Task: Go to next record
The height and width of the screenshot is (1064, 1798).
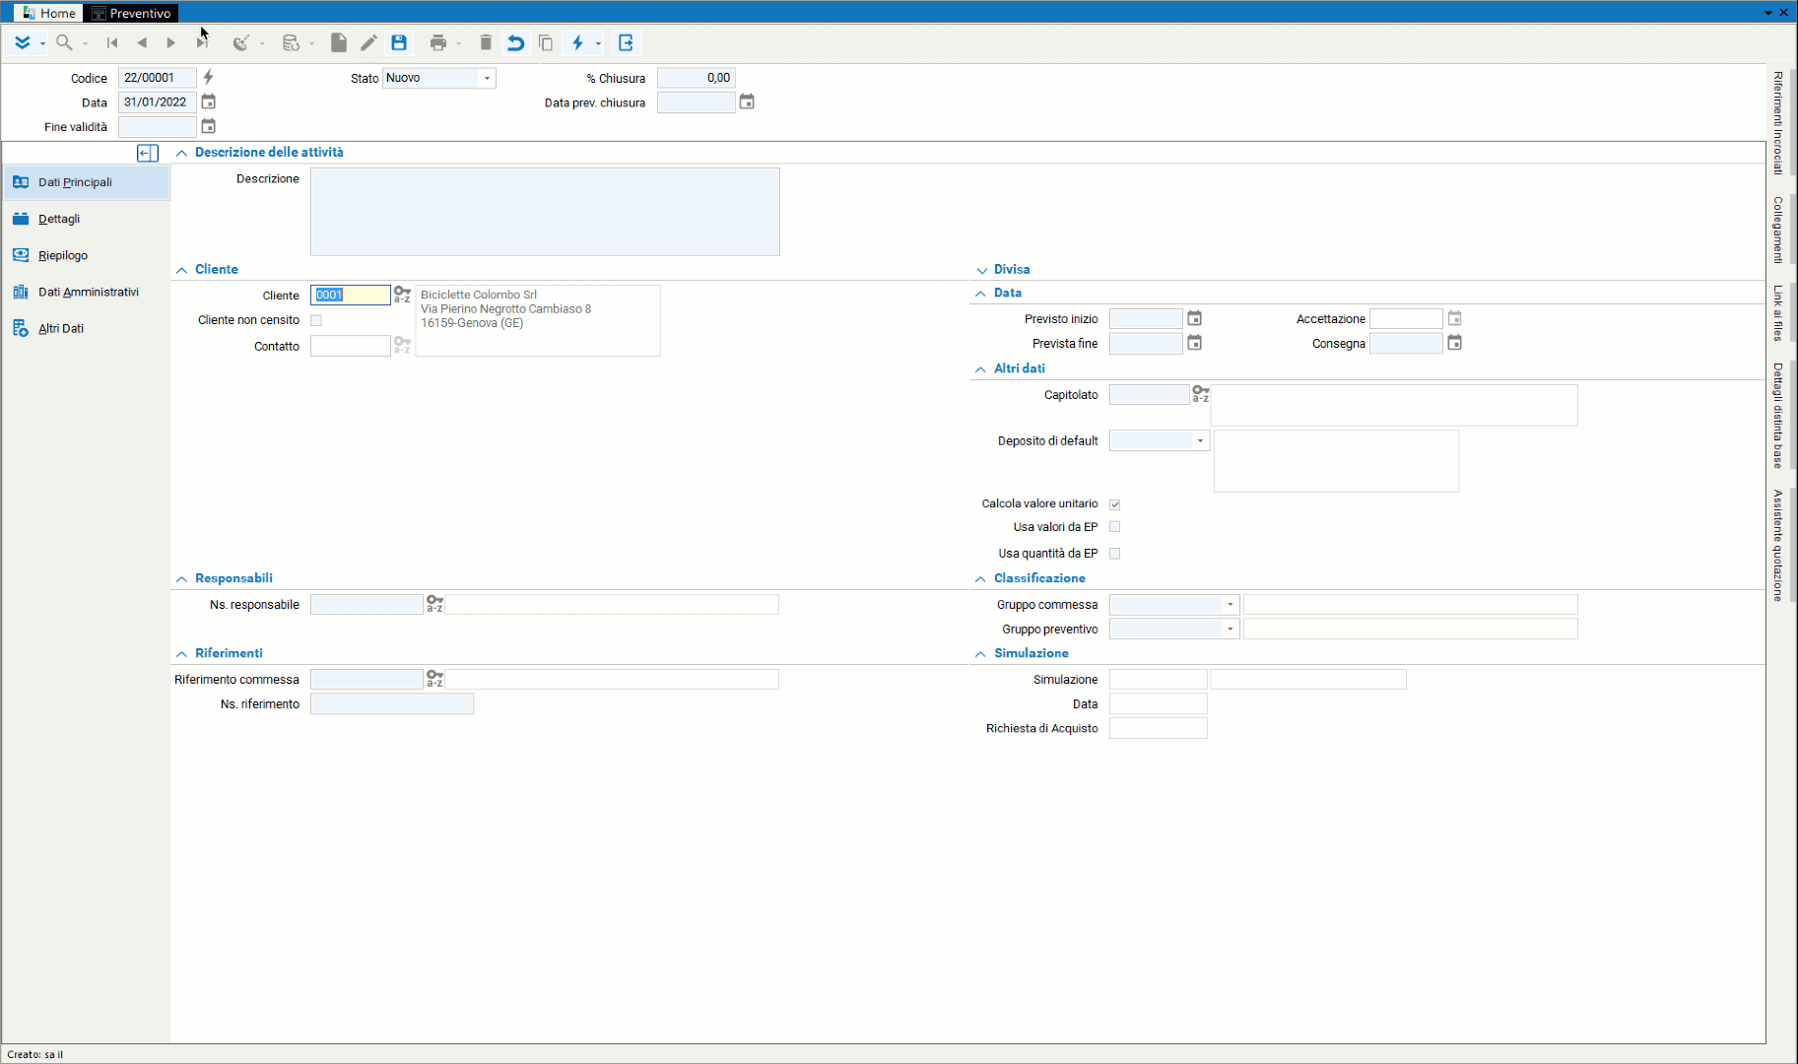Action: [171, 42]
